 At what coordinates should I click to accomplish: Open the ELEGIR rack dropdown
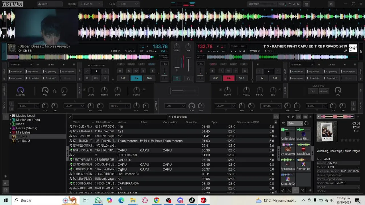pos(128,4)
